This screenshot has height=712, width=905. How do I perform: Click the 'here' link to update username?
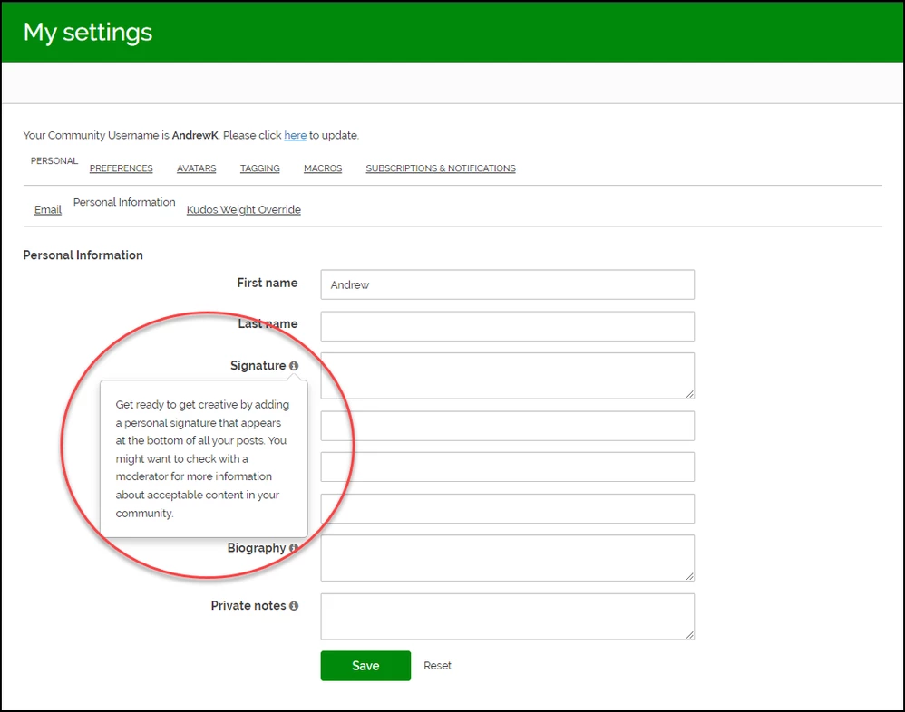coord(295,135)
